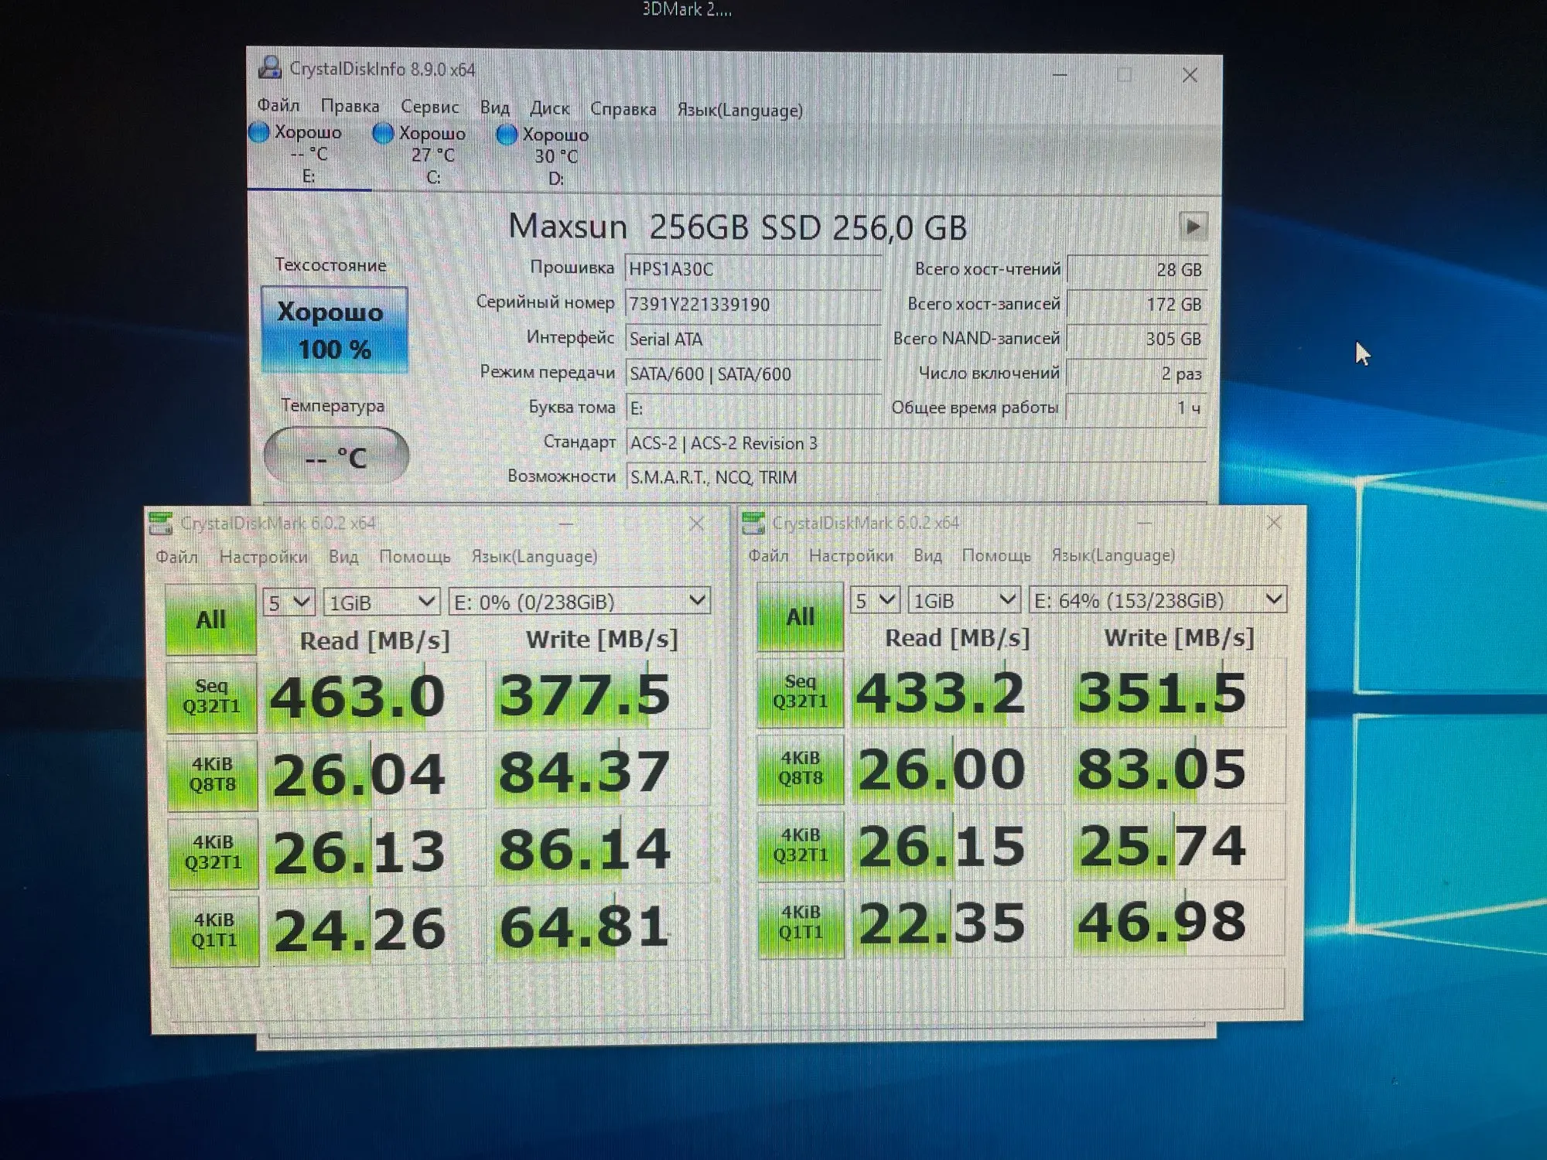This screenshot has height=1160, width=1547.
Task: Open the drive dropdown E: 64% (153/238GiB)
Action: (1156, 600)
